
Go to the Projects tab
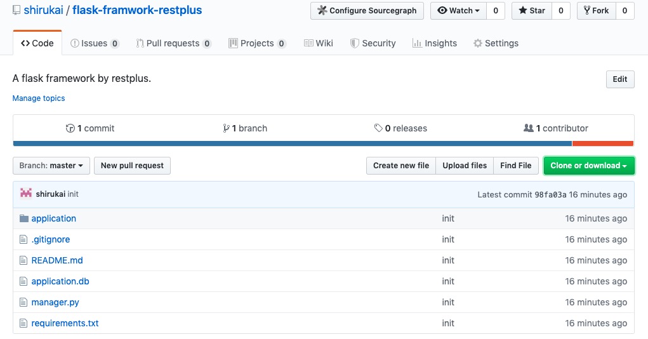257,43
